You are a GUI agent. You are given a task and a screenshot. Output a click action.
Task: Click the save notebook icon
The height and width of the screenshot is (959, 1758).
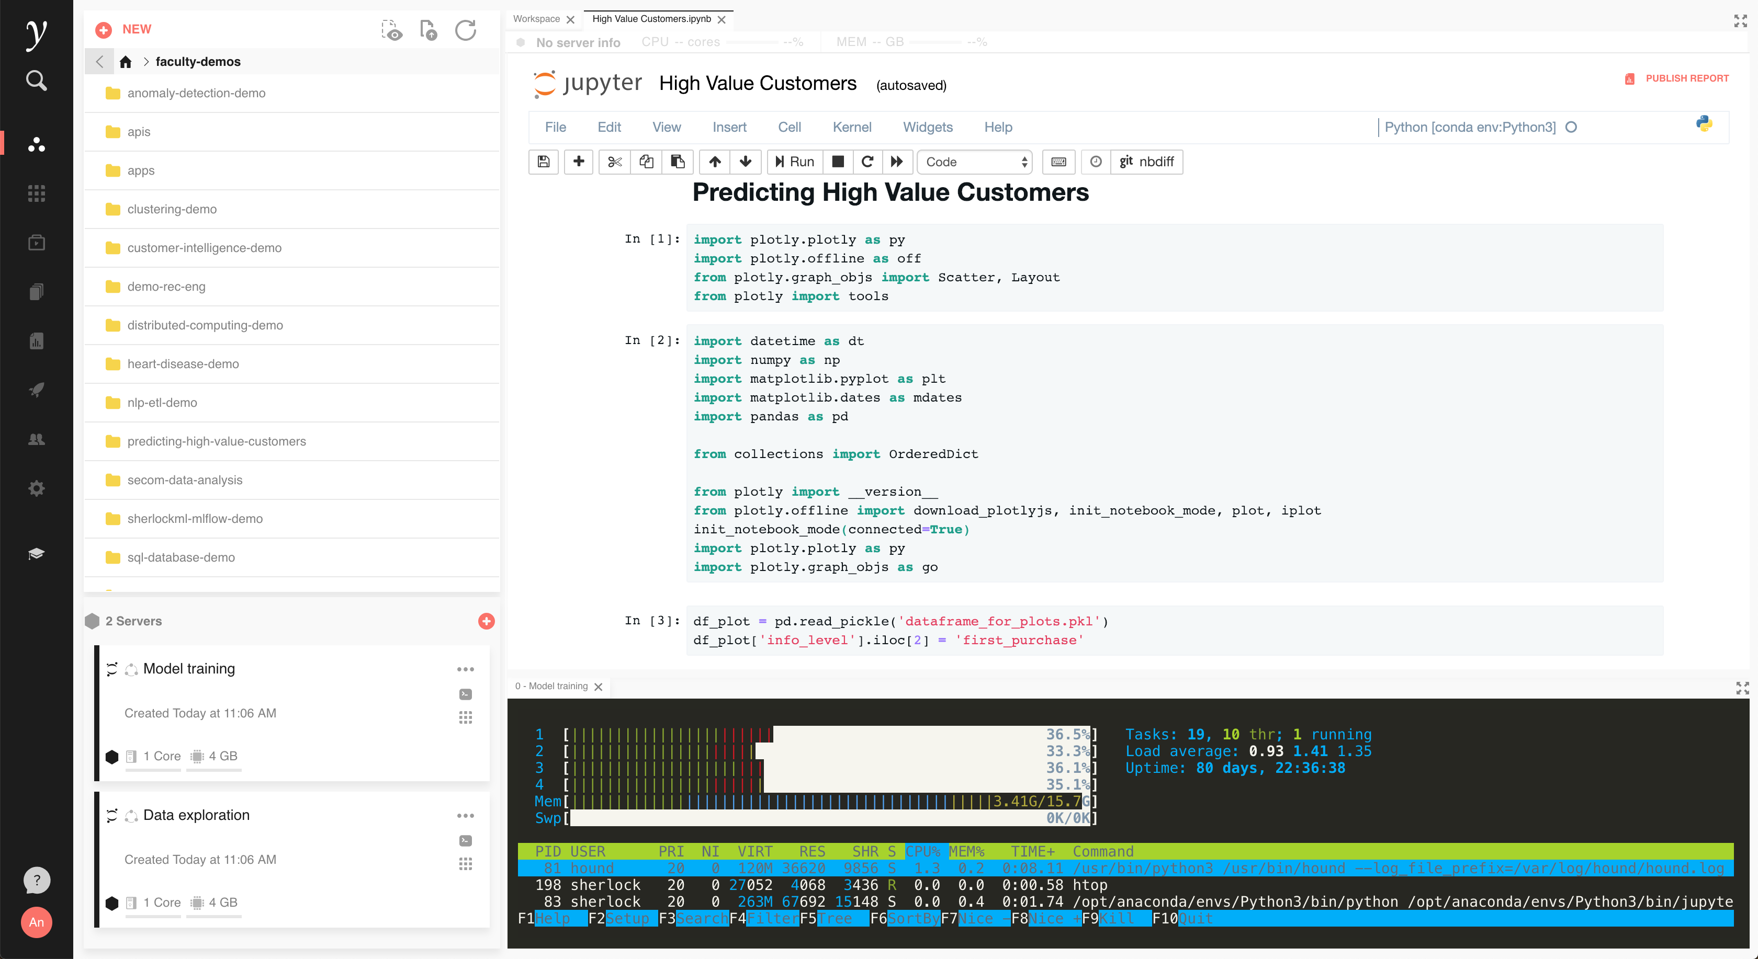tap(543, 162)
